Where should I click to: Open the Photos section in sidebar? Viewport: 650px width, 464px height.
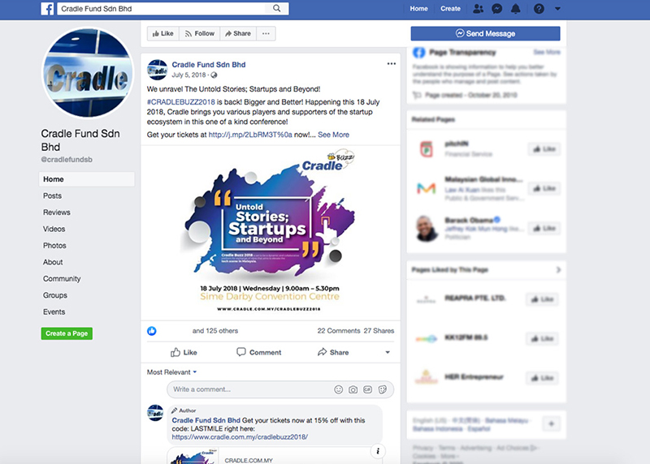54,246
